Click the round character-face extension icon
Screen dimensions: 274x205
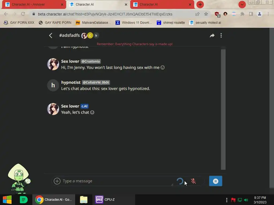point(225,14)
